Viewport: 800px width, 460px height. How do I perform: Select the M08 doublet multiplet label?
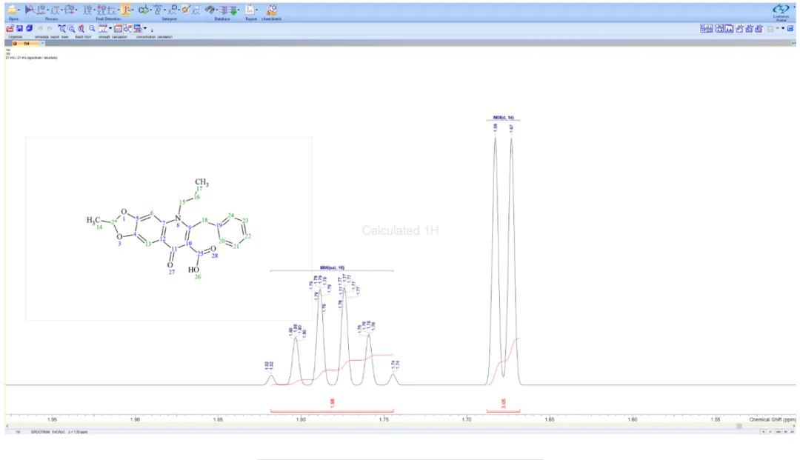point(503,117)
